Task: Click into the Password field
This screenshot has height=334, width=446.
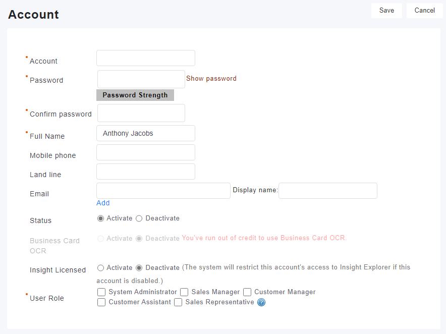Action: click(141, 79)
